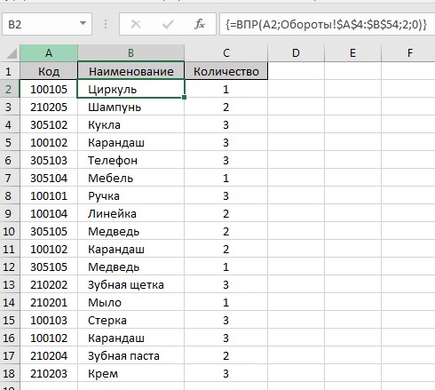
Task: Click the Name Box showing B2
Action: 47,24
